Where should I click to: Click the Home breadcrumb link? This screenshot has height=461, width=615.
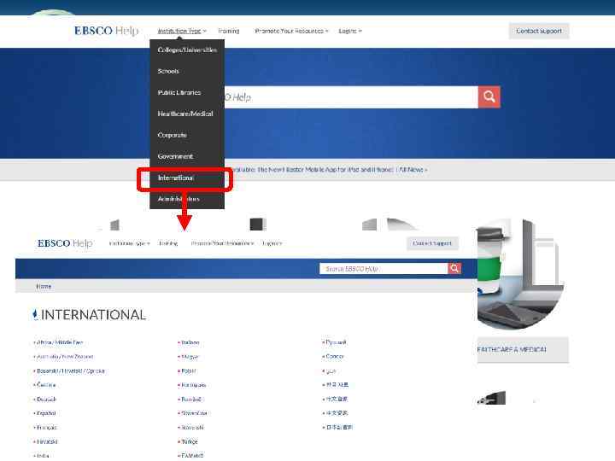point(44,286)
